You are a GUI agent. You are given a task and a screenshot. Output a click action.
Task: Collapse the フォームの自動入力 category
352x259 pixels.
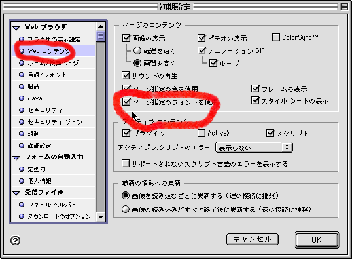click(x=16, y=158)
